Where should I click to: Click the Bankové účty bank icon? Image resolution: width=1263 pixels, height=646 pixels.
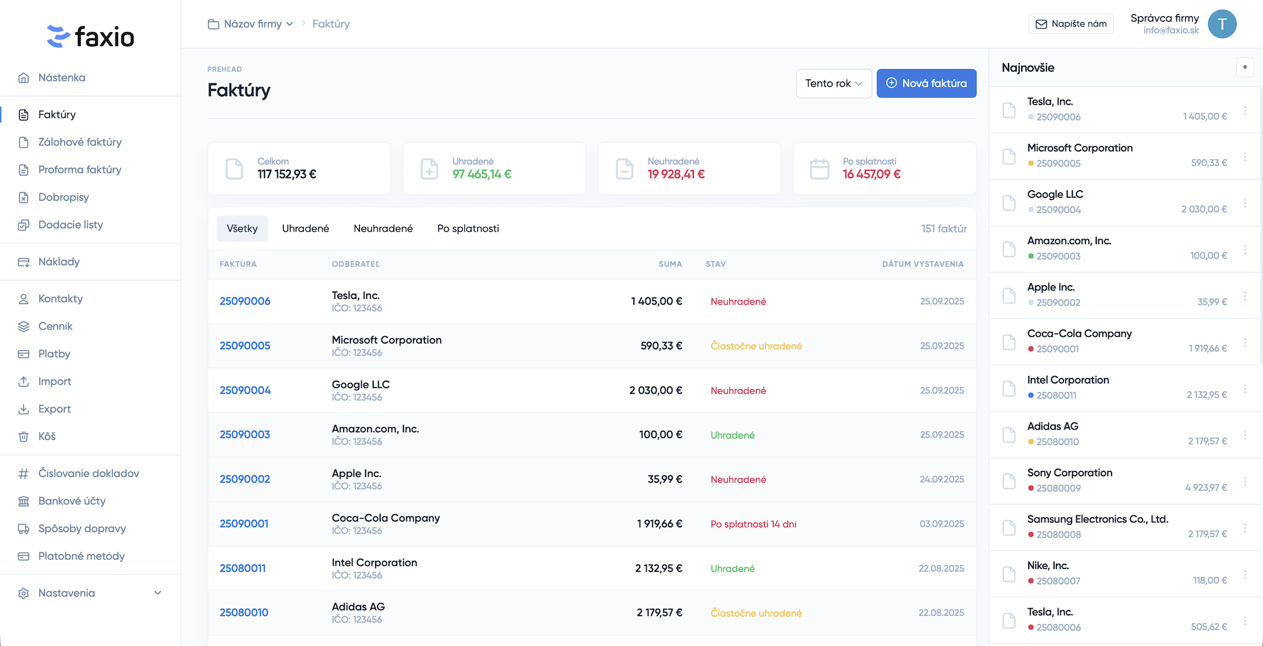[23, 502]
